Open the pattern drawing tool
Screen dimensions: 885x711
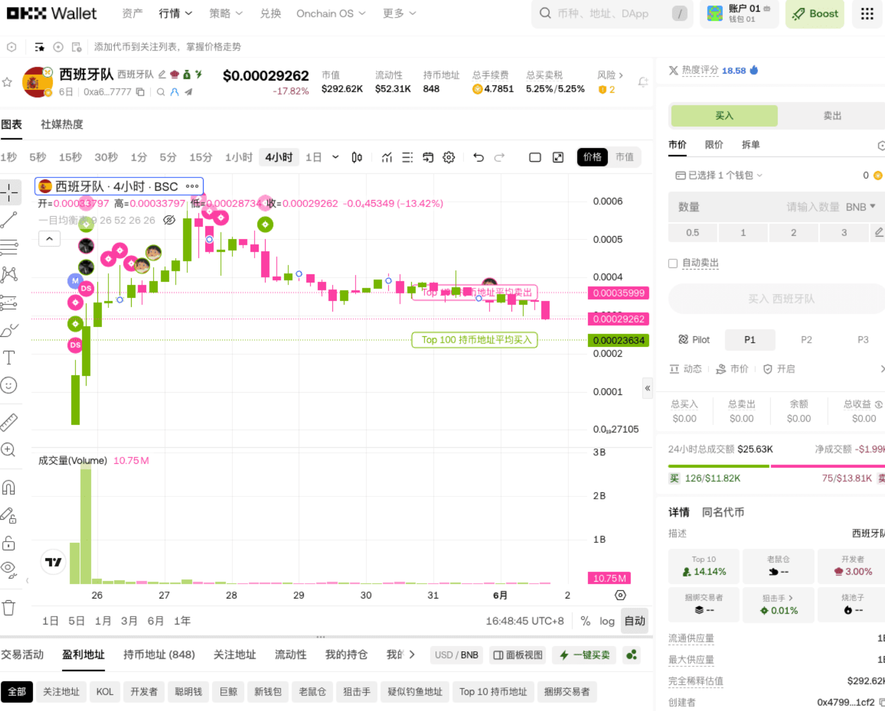tap(9, 275)
